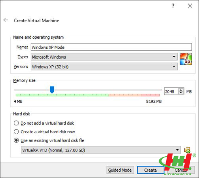Click the Name field containing Windows XP Mode
Viewport: 199px width, 178px height.
click(111, 47)
